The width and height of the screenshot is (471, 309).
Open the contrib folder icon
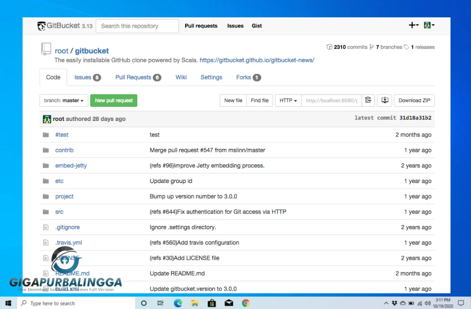tap(46, 150)
